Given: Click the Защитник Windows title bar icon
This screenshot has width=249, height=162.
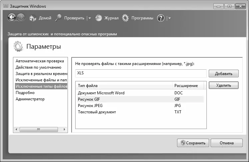Looking at the screenshot, I should pos(6,6).
